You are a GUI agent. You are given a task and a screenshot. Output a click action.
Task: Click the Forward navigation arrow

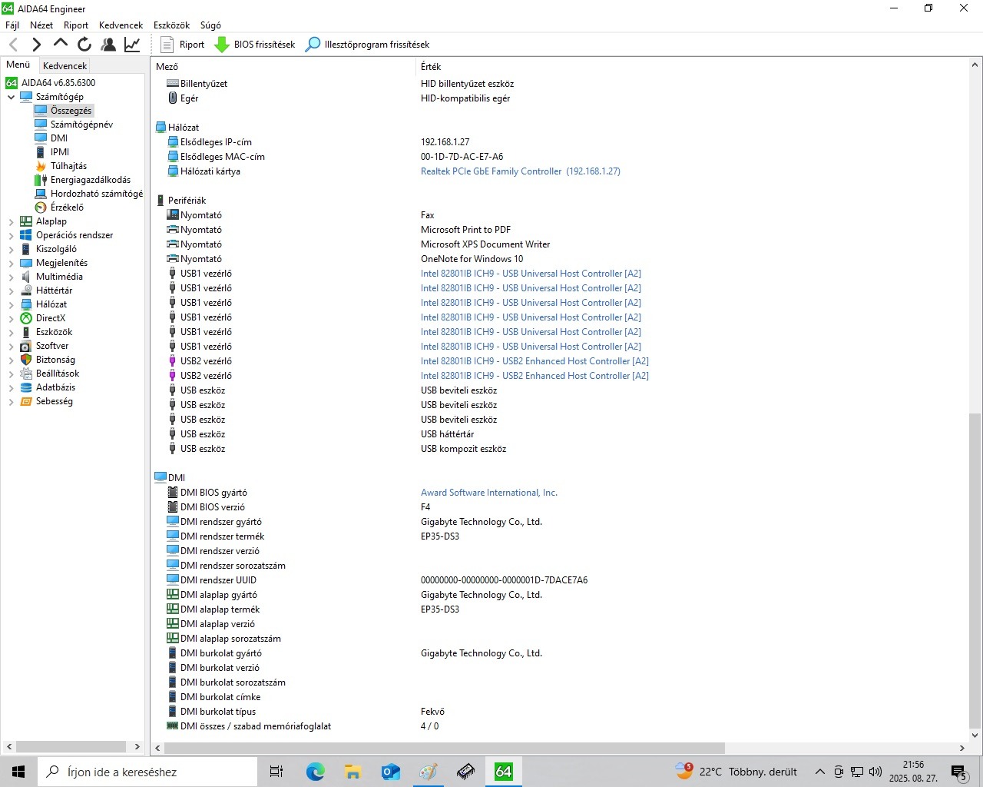tap(36, 45)
